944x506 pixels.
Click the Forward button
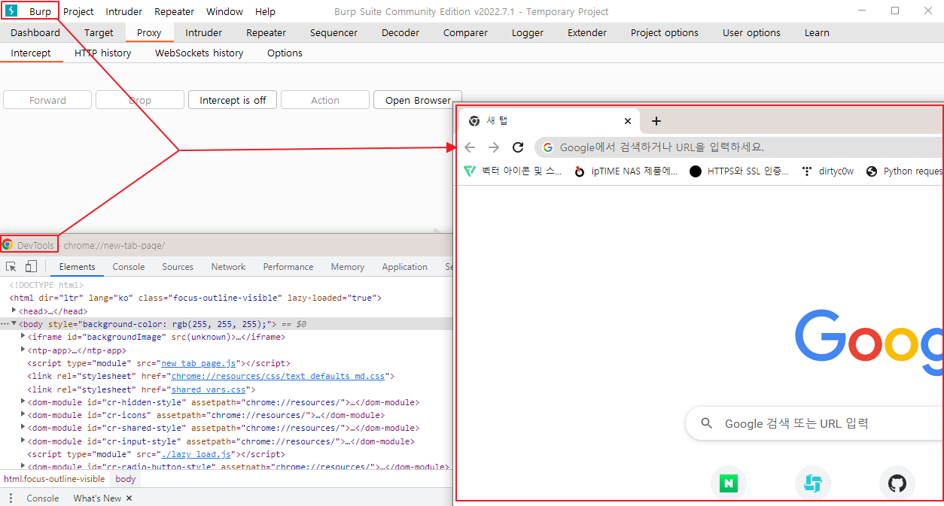47,100
